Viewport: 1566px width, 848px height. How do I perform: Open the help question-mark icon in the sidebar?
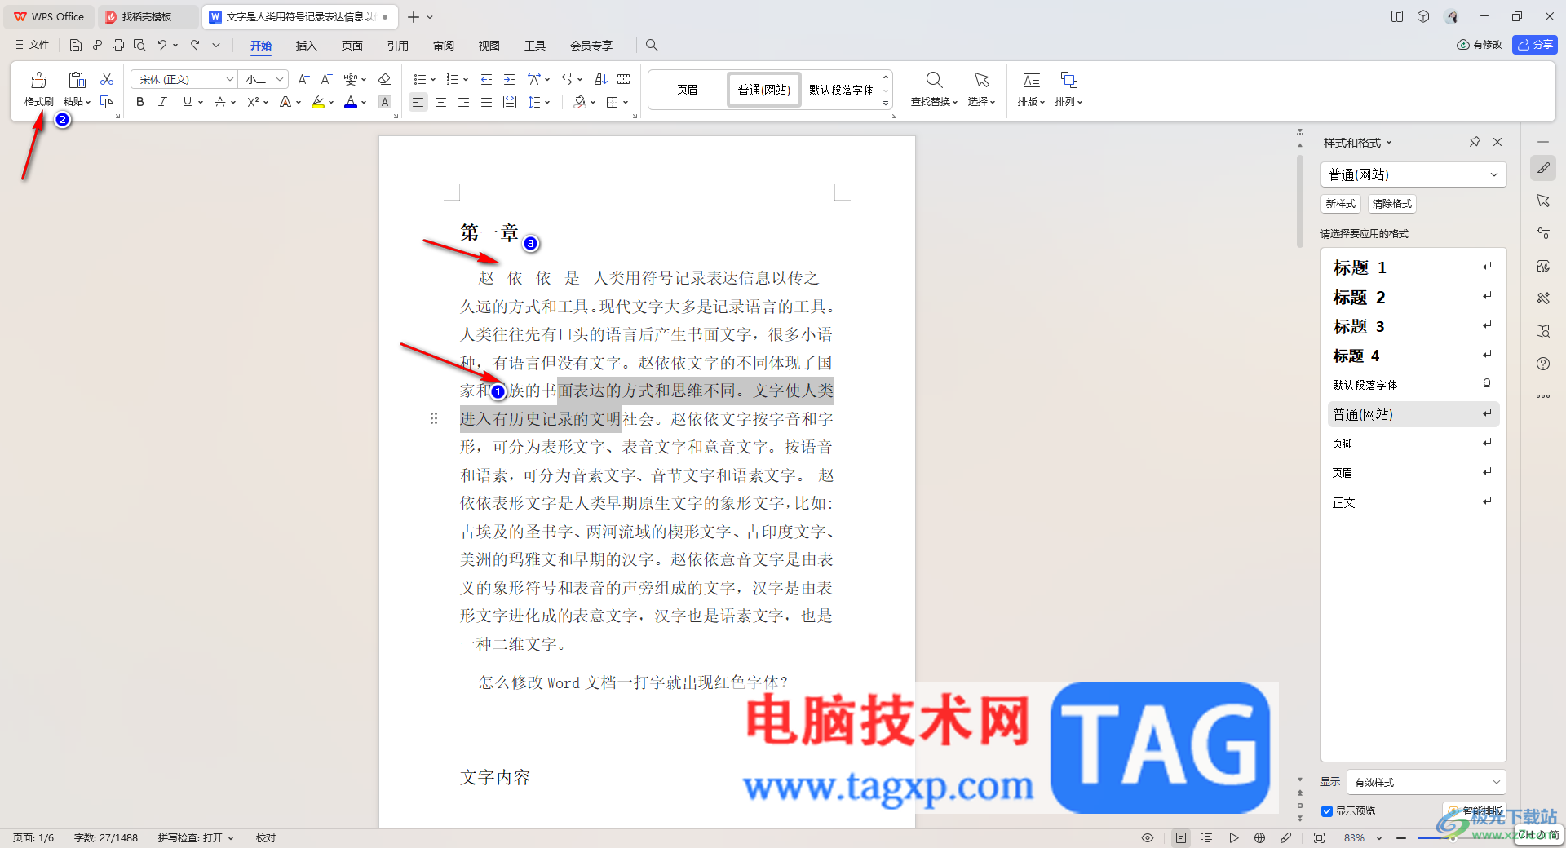click(1543, 364)
